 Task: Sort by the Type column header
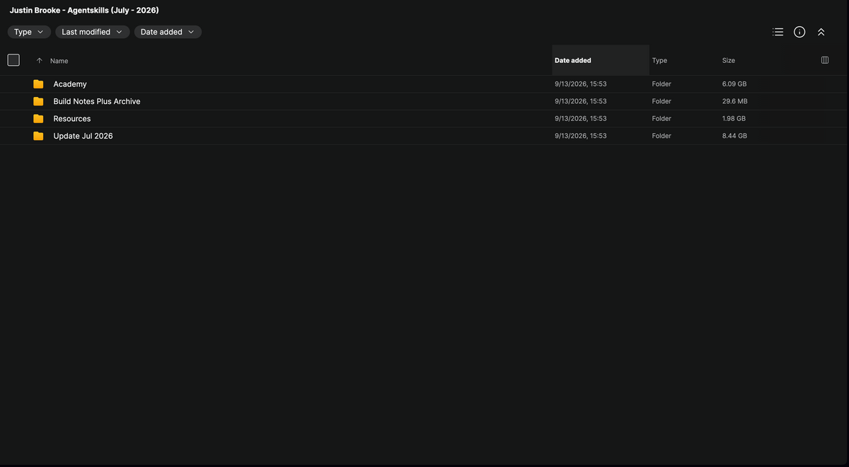(659, 61)
